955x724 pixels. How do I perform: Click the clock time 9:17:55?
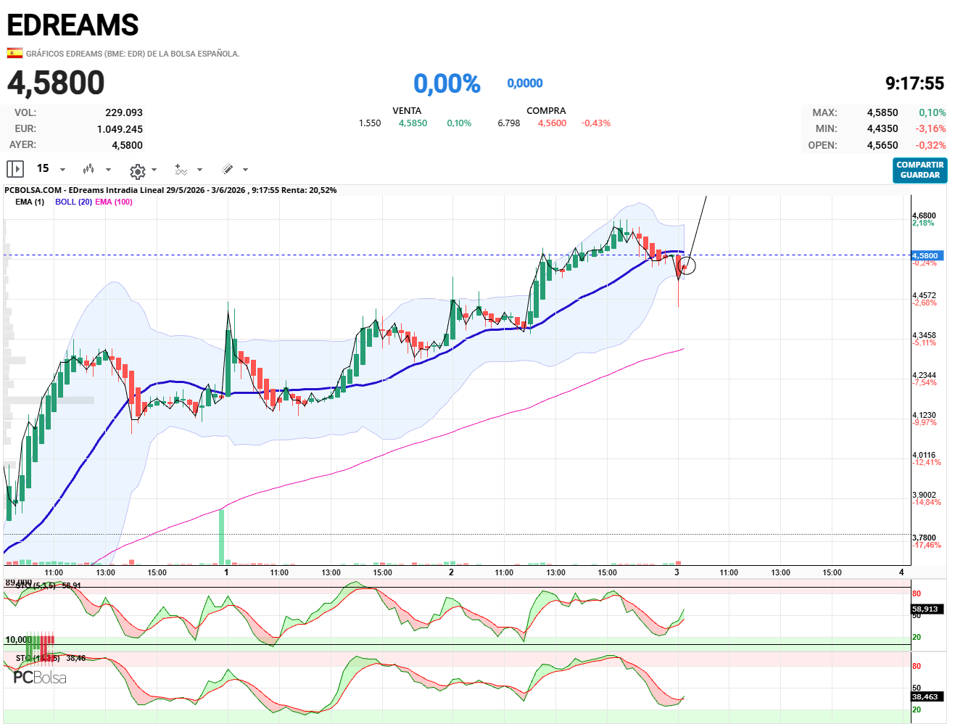pos(914,83)
